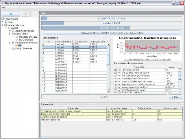
Task: Click the Standard analysis checkmark icon
Action: [17, 37]
